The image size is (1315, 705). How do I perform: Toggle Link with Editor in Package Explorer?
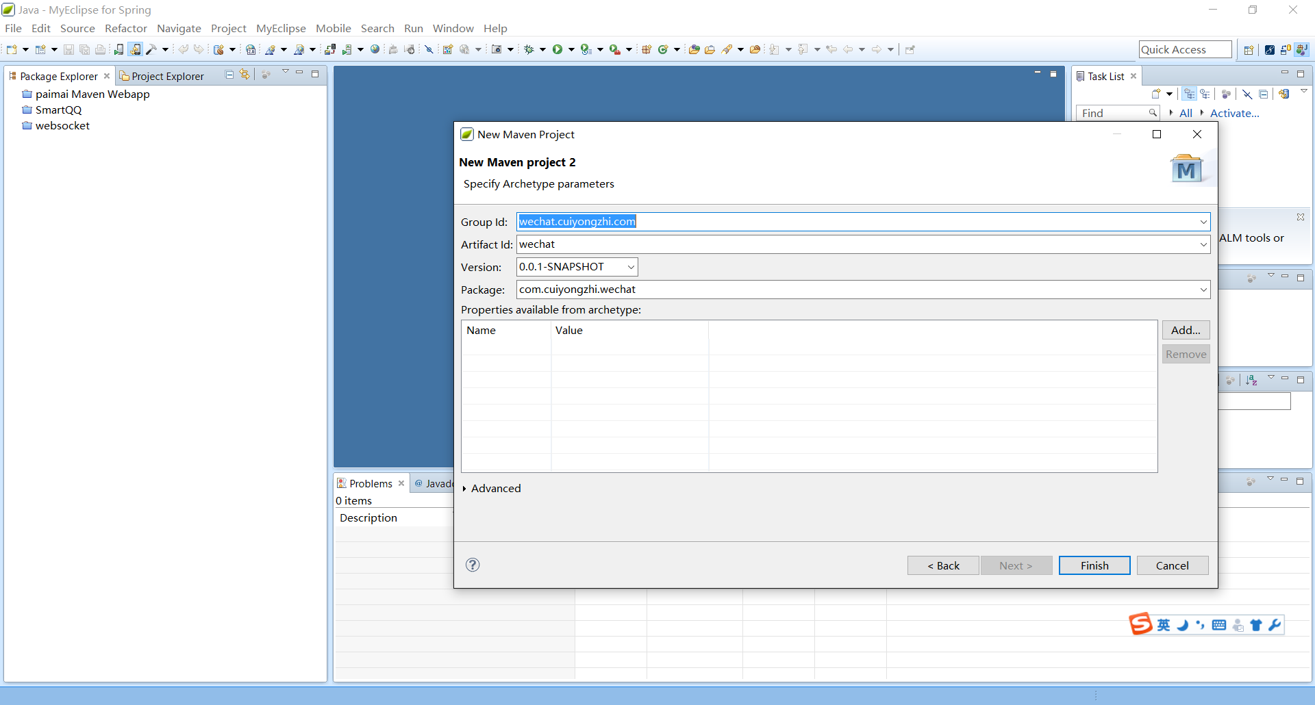[x=245, y=75]
